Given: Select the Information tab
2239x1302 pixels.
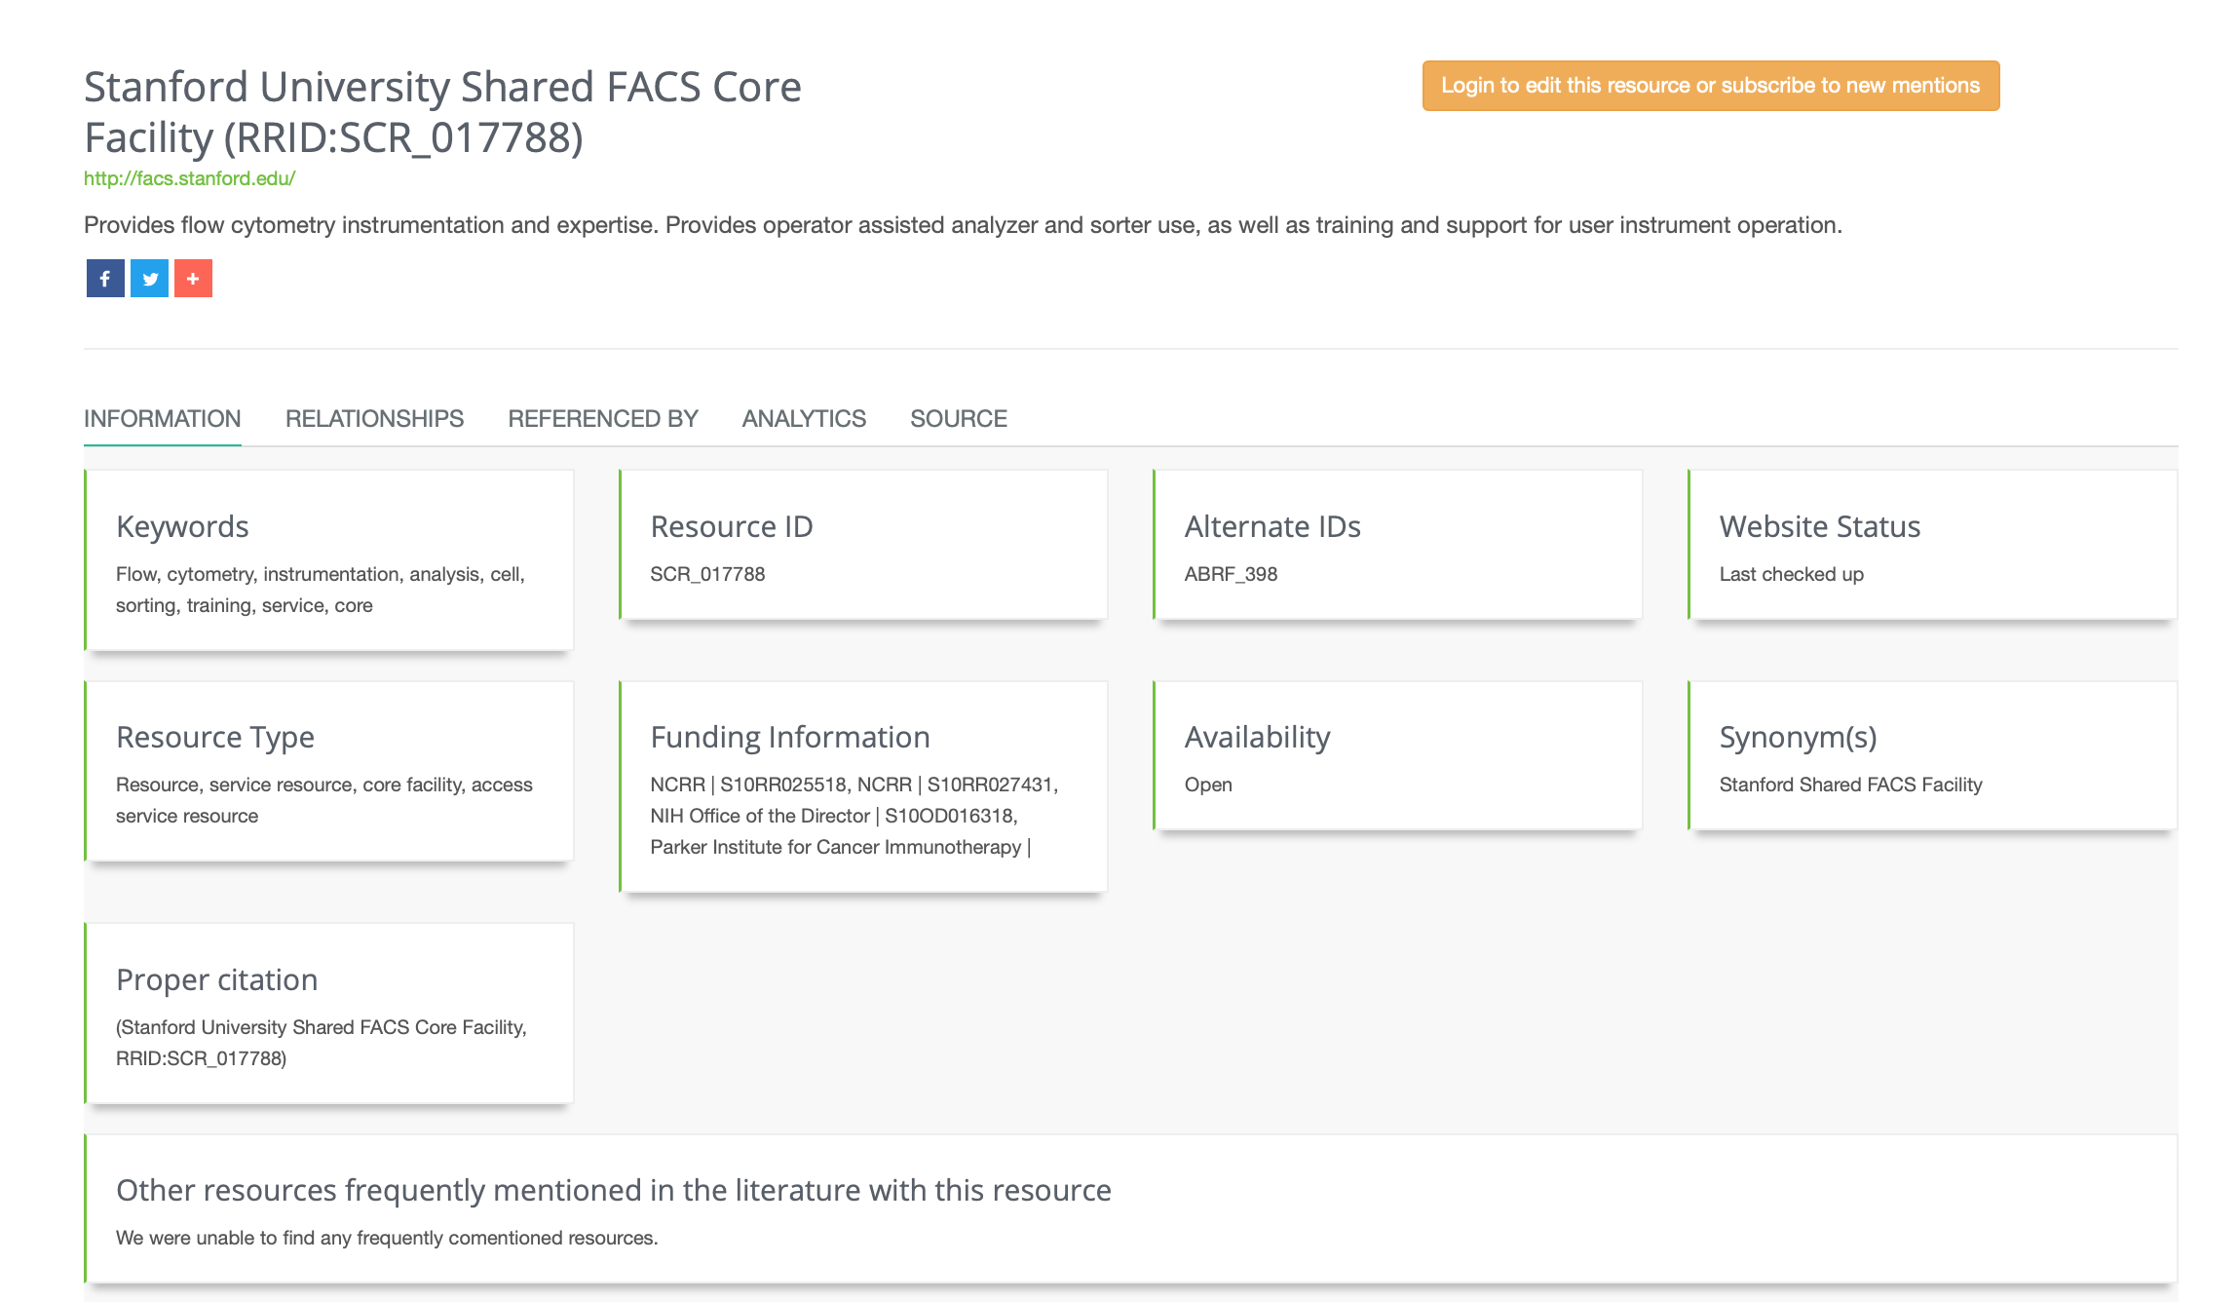Looking at the screenshot, I should point(163,419).
